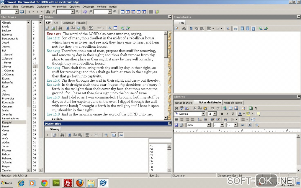Screen dimensions: 301x188
Task: Click the numbered list icon in editor
Action: click(x=200, y=120)
